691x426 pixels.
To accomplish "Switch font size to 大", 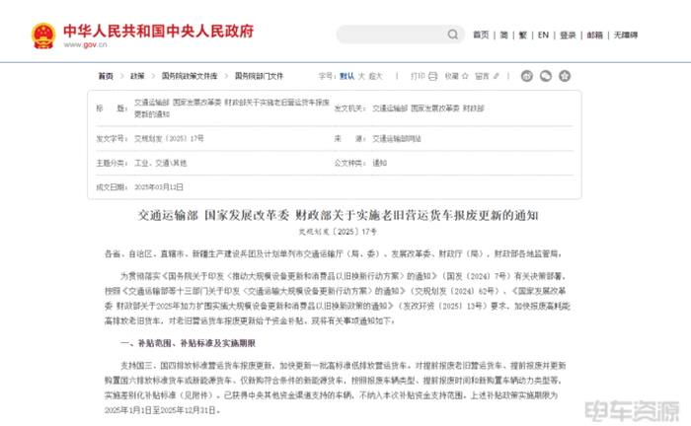I will 361,76.
